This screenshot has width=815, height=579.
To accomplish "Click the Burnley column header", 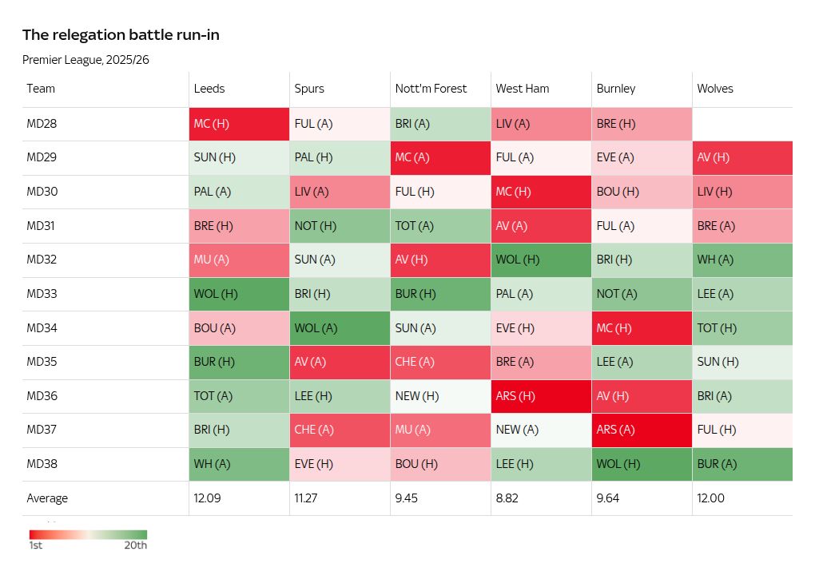I will coord(616,89).
